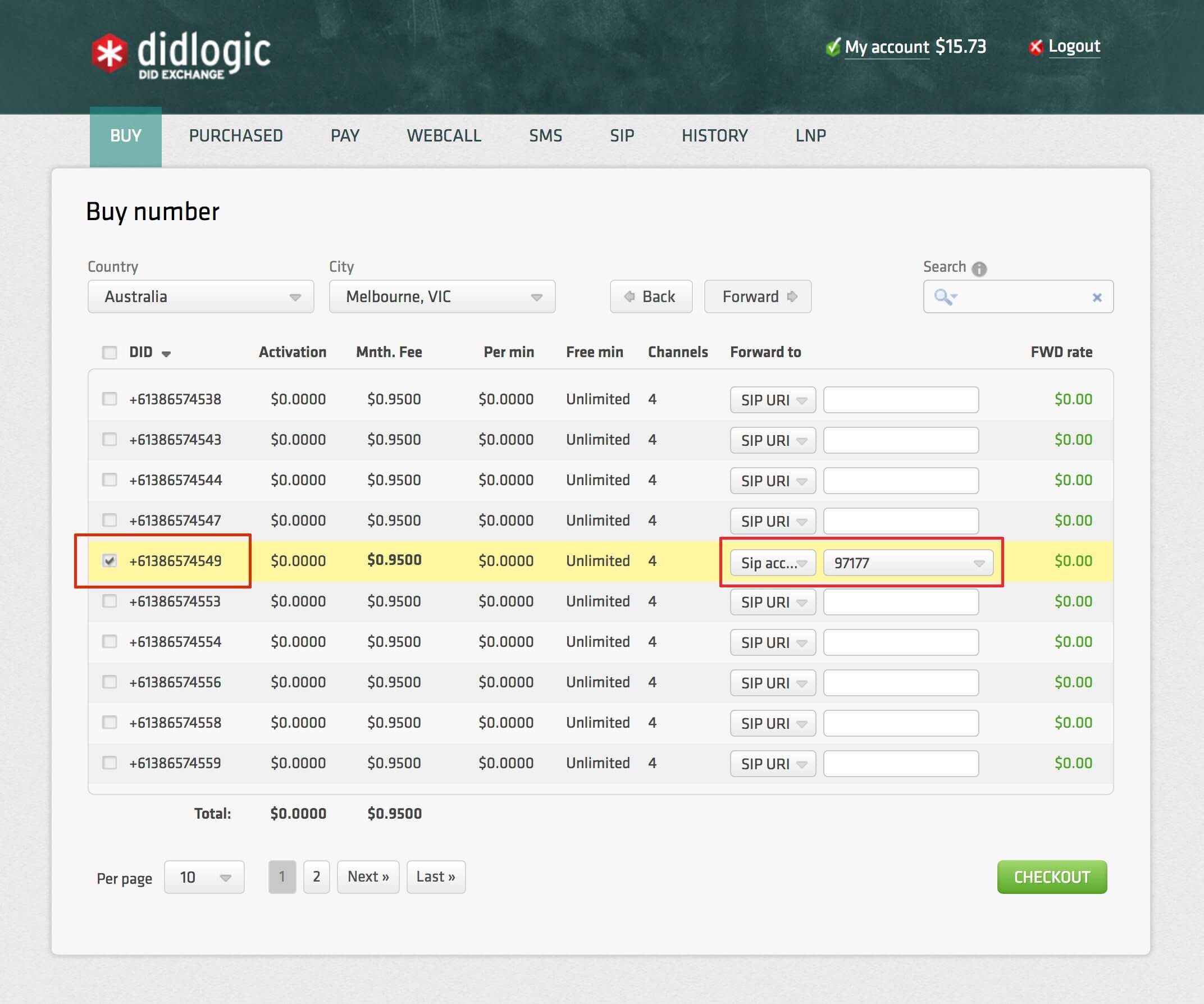Click the Search info help icon
This screenshot has width=1204, height=1004.
(x=979, y=268)
